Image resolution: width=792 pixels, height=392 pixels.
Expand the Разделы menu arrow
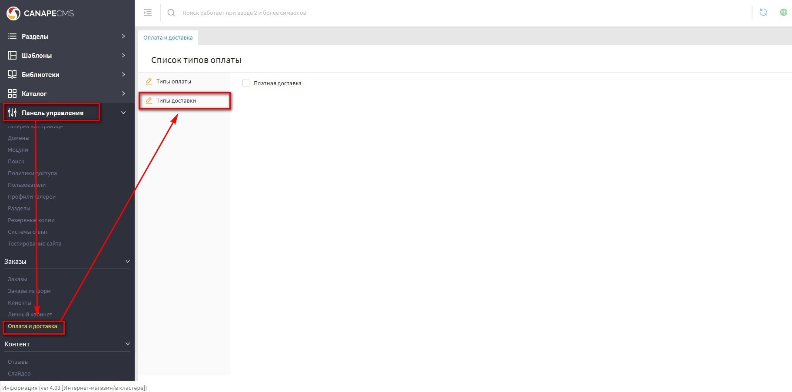(x=123, y=36)
